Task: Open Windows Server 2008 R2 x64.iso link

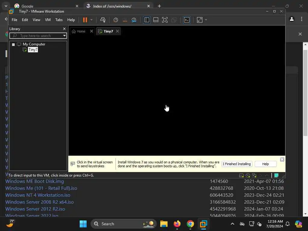Action: (39, 202)
